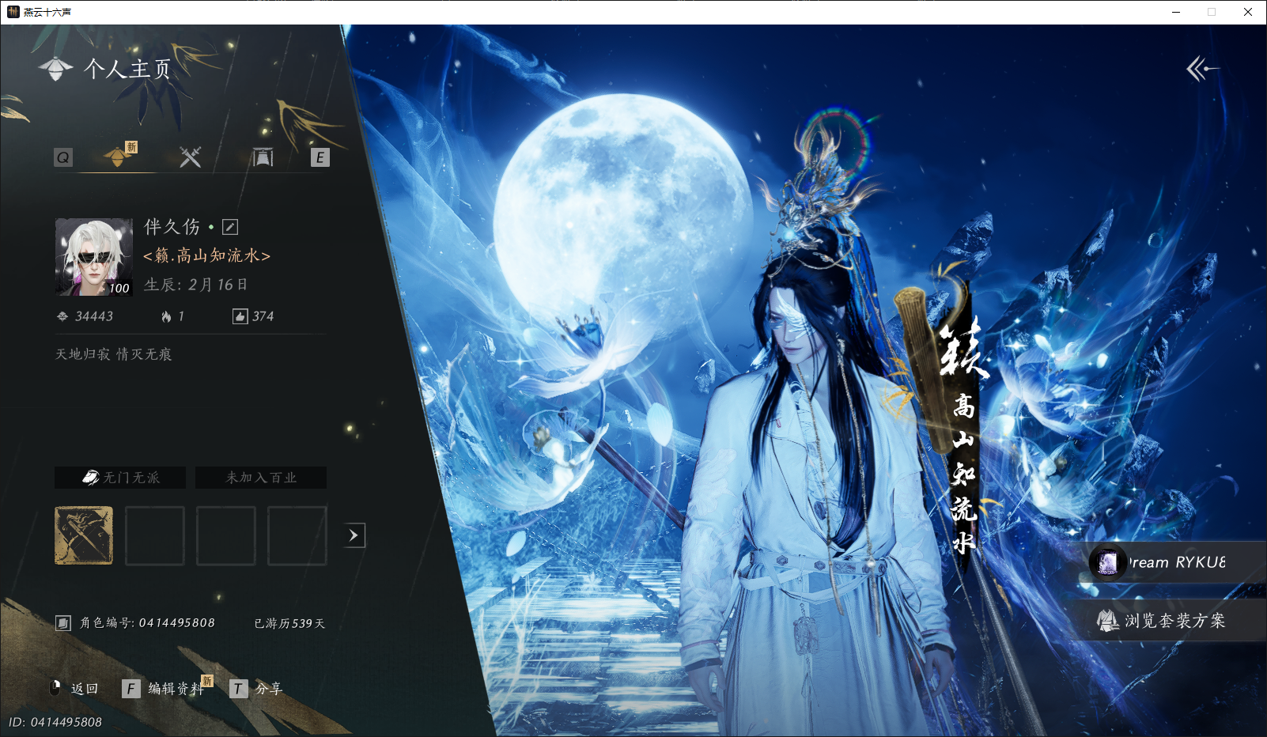The width and height of the screenshot is (1267, 737).
Task: Expand badge slots with the right arrow
Action: 354,535
